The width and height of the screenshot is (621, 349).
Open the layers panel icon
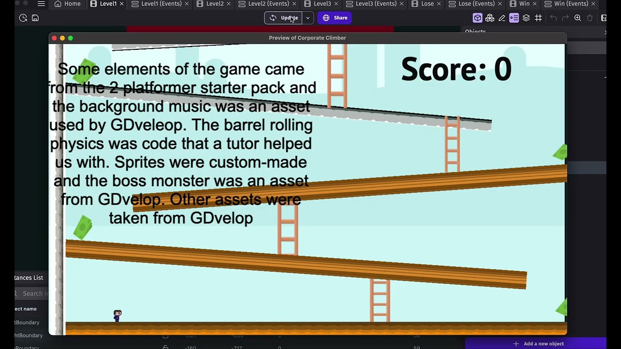click(x=526, y=18)
